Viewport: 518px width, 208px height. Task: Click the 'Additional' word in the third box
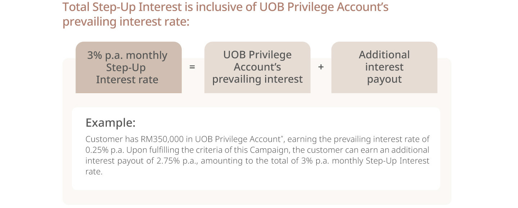pyautogui.click(x=384, y=55)
